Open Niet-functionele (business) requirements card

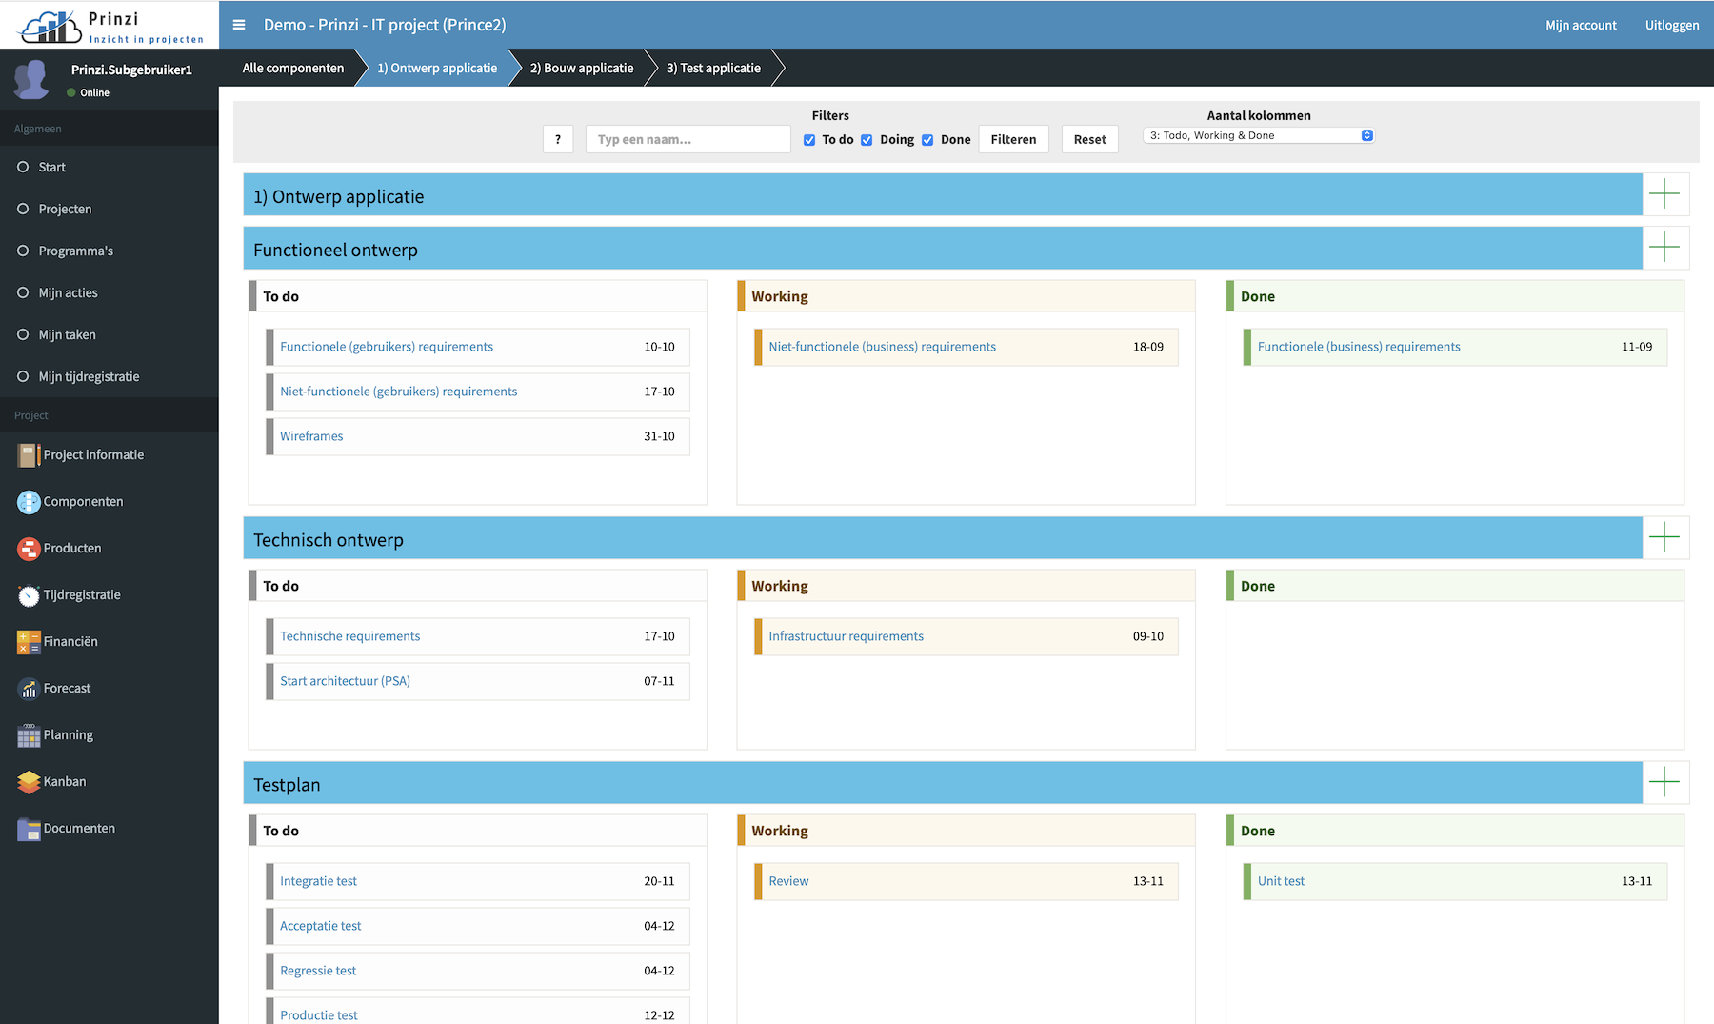click(967, 347)
